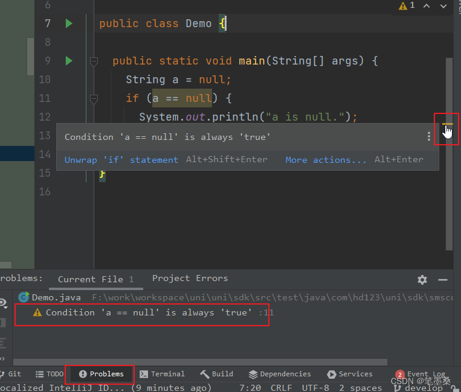Apply Unwrap 'if' statement quick fix
The height and width of the screenshot is (392, 461).
pos(121,160)
